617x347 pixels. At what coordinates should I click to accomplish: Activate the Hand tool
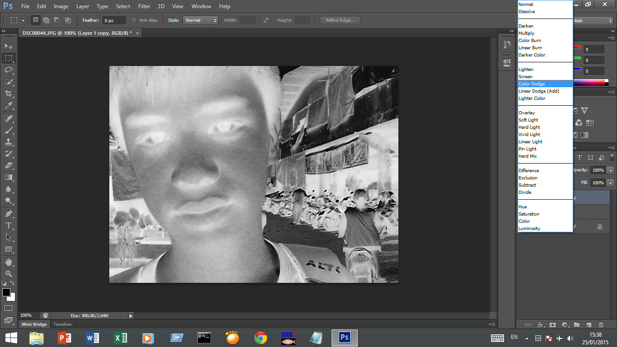[9, 262]
